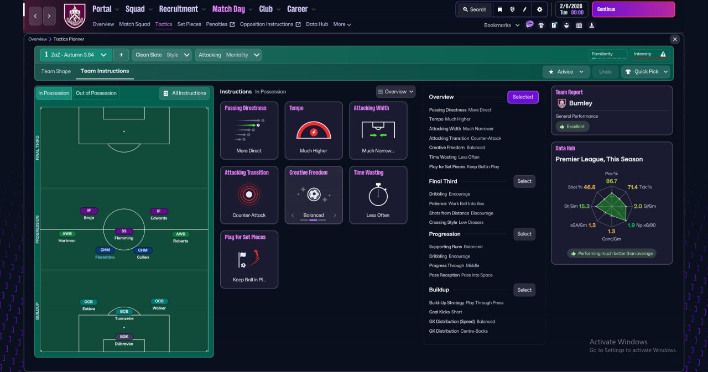Expand the Squad menu
708x372 pixels.
139,9
